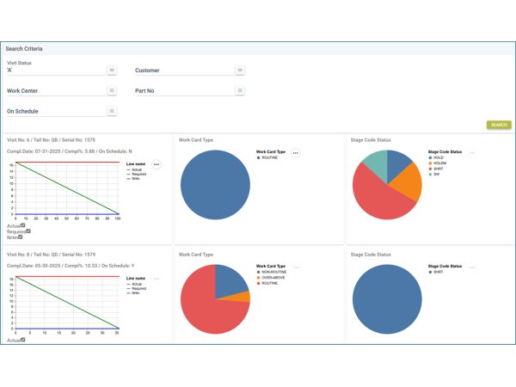Toggle the Actual checkbox under Visit 8 chart

[x=23, y=340]
